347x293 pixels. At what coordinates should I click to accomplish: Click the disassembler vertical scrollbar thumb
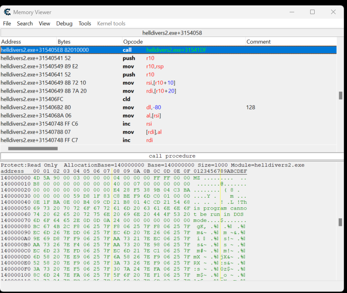(x=341, y=95)
